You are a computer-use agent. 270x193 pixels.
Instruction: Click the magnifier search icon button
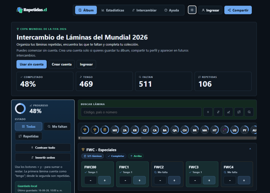249,112
